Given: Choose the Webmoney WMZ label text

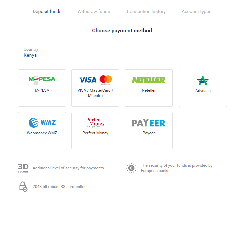Looking at the screenshot, I should click(42, 133).
